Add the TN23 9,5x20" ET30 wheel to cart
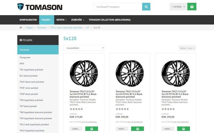The image size is (214, 133). pos(184,129)
